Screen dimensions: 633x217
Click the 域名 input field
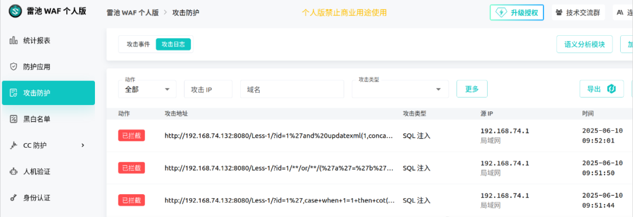(292, 89)
